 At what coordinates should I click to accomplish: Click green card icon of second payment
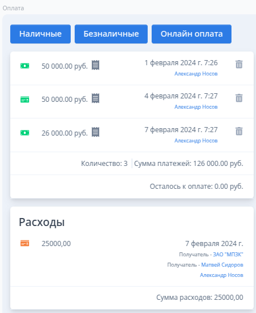coord(25,100)
